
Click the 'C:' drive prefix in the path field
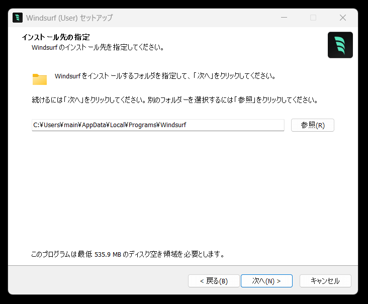(x=36, y=125)
